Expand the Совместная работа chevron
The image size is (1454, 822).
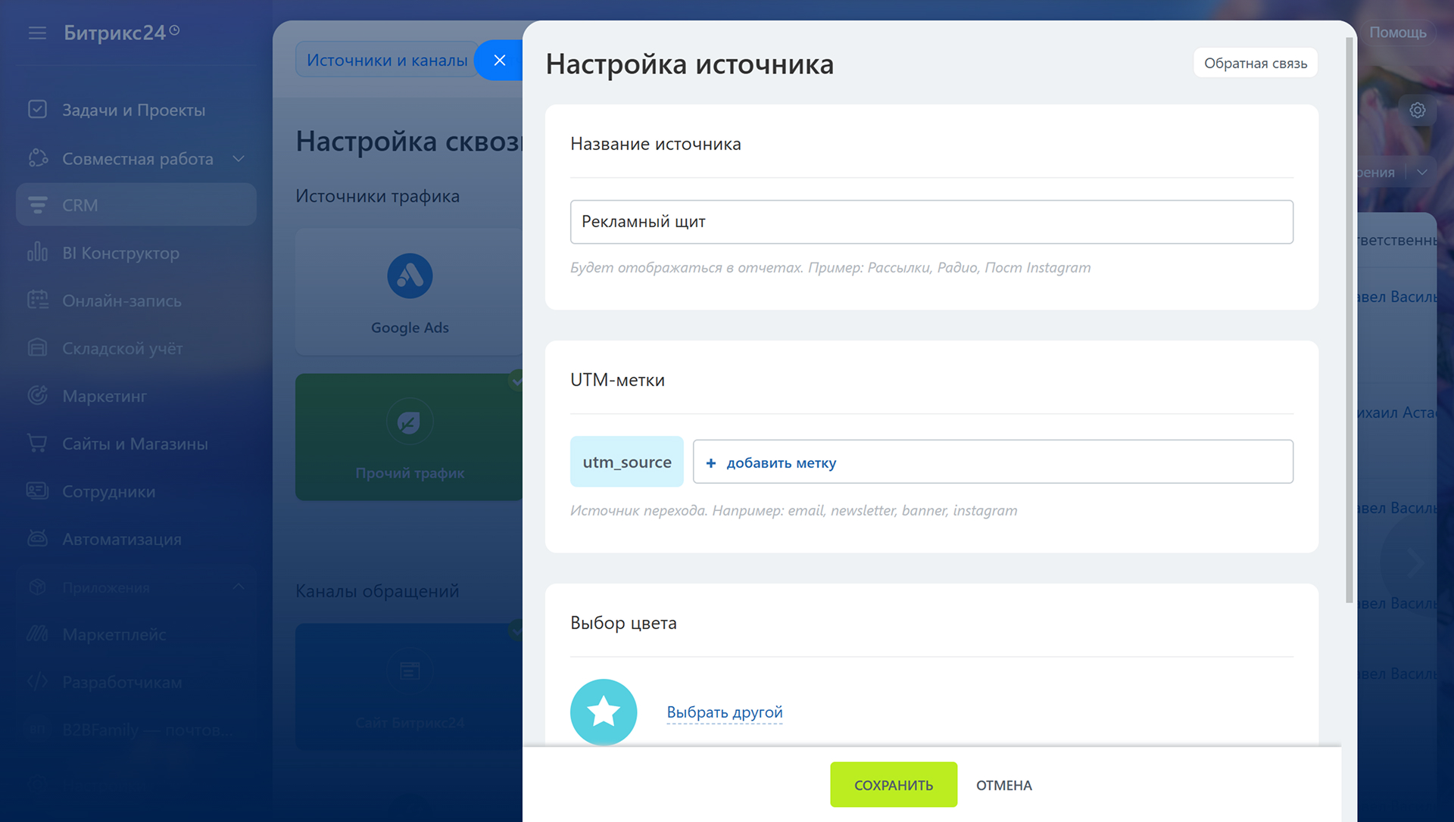pos(239,159)
